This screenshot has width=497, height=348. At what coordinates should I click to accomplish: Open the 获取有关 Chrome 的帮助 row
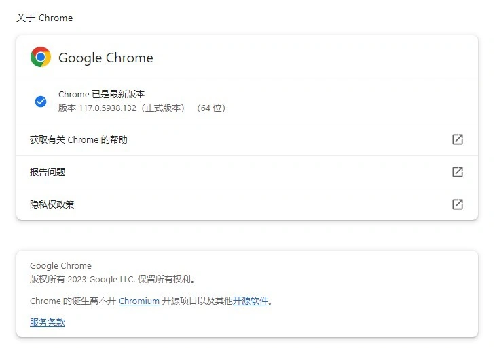[79, 139]
